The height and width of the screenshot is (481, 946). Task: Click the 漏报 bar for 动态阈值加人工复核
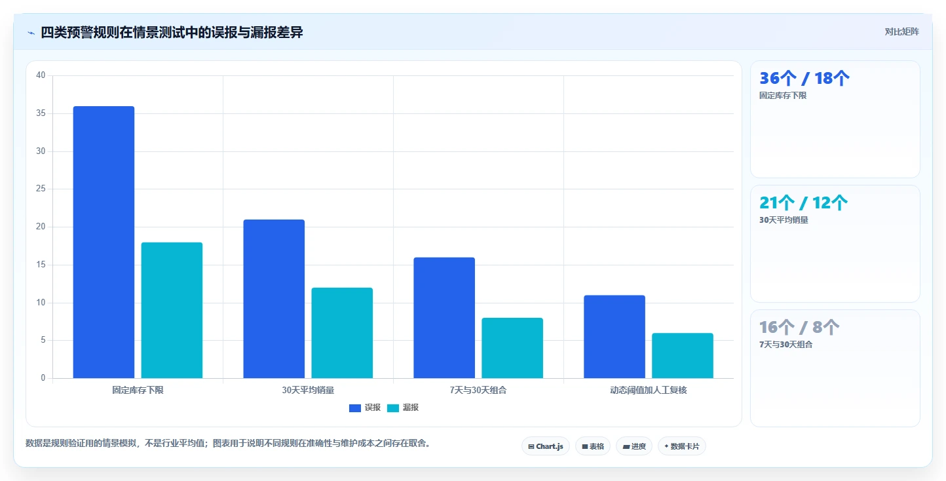[683, 356]
